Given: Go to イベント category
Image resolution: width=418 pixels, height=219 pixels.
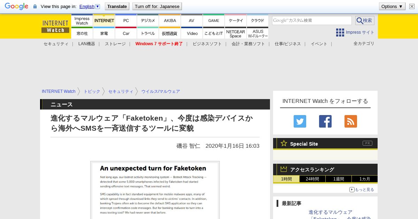Looking at the screenshot, I should coord(319,44).
